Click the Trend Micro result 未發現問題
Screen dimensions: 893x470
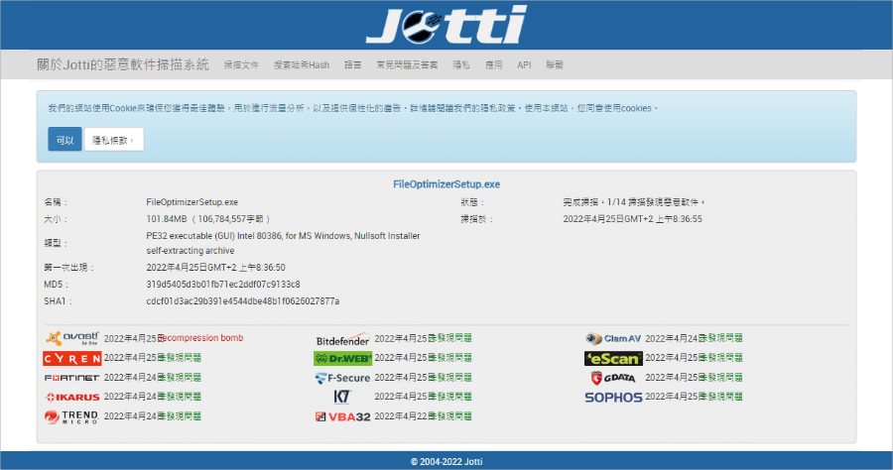tap(180, 416)
